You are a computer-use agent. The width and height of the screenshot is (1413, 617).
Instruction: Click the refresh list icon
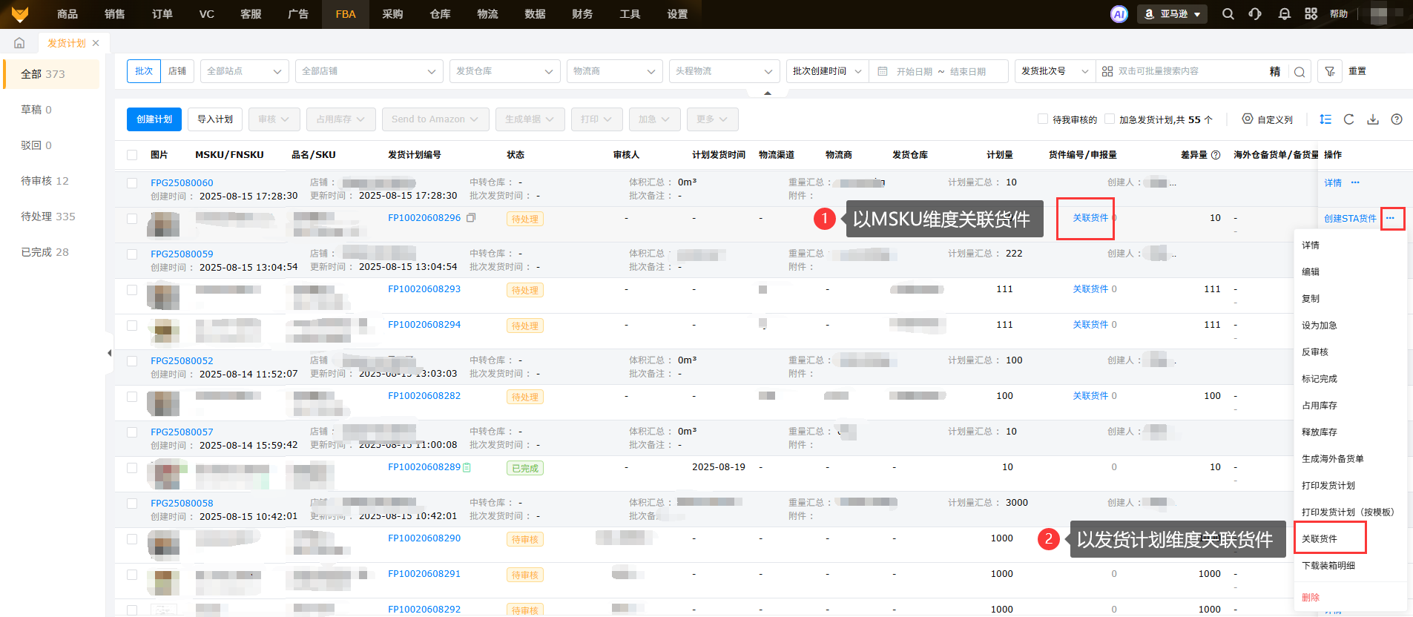point(1348,119)
